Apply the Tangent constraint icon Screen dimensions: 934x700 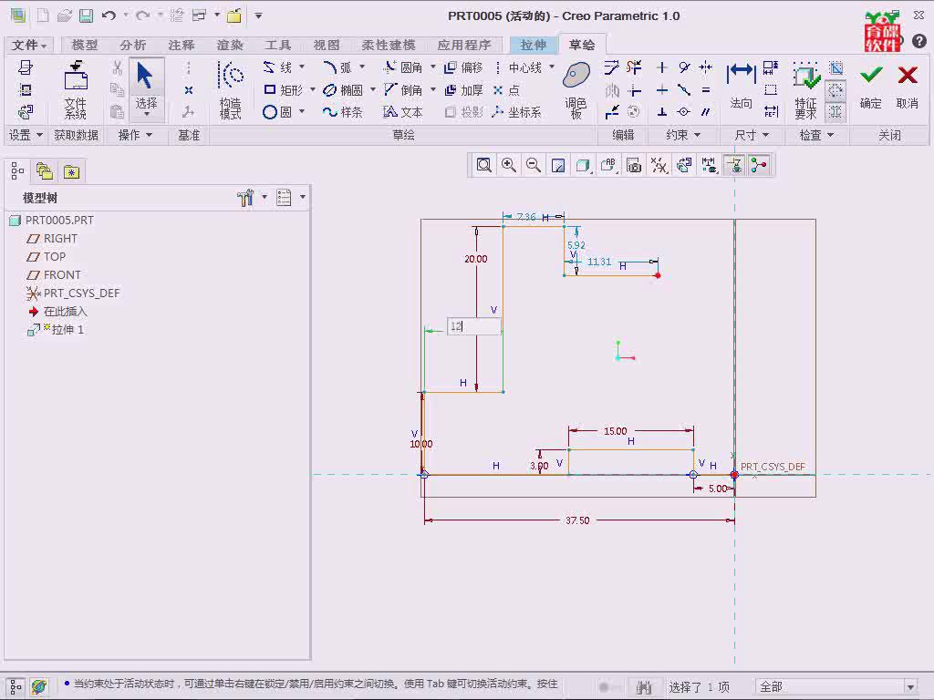click(684, 67)
